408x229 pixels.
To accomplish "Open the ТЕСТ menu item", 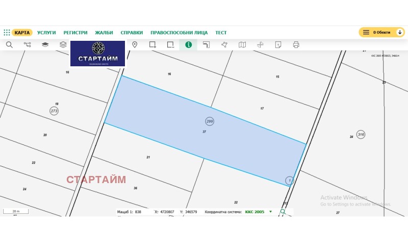I will [221, 33].
